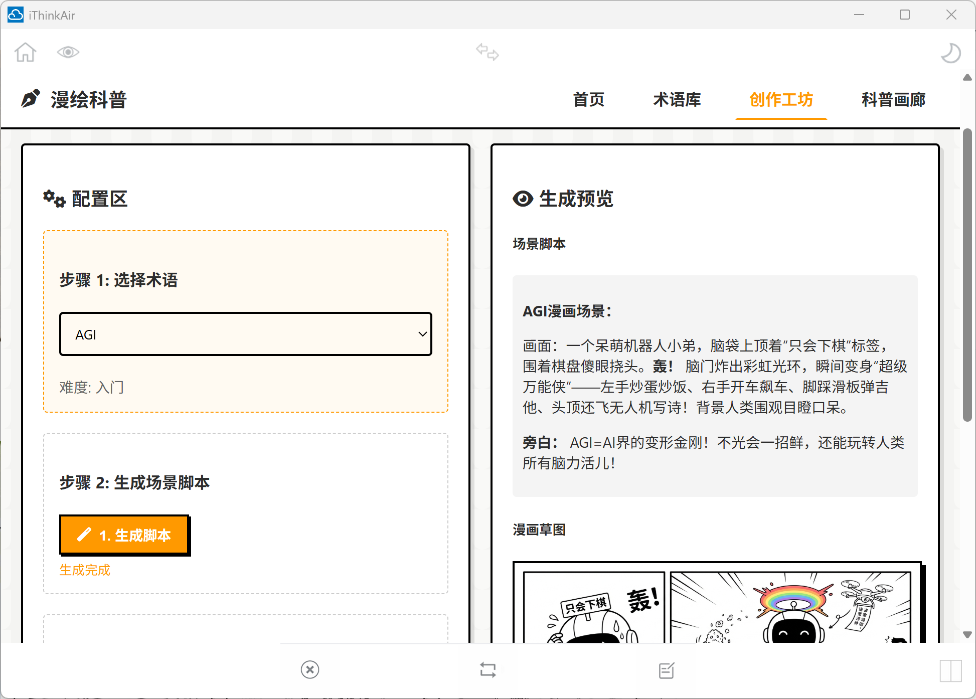Click the 漫绘科普 site title

(89, 99)
